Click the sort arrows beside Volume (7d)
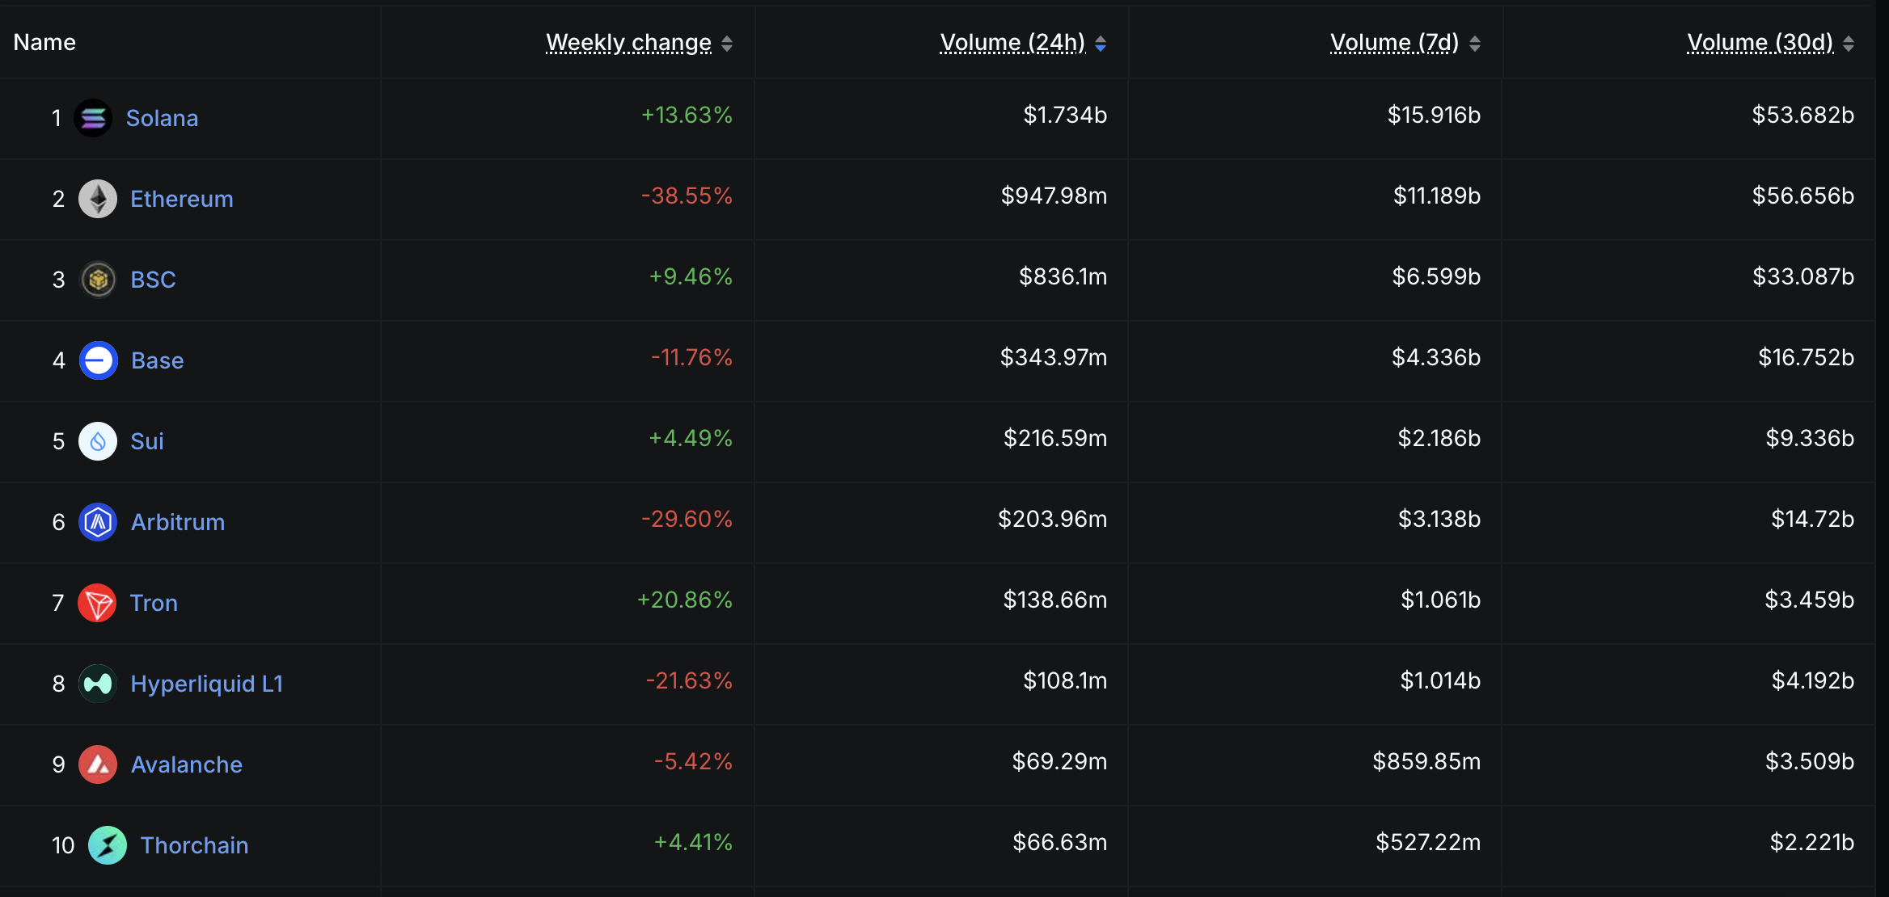1889x897 pixels. point(1475,44)
